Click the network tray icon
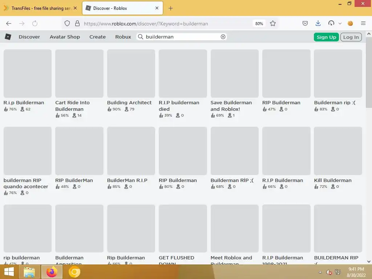The height and width of the screenshot is (279, 372). click(x=338, y=272)
